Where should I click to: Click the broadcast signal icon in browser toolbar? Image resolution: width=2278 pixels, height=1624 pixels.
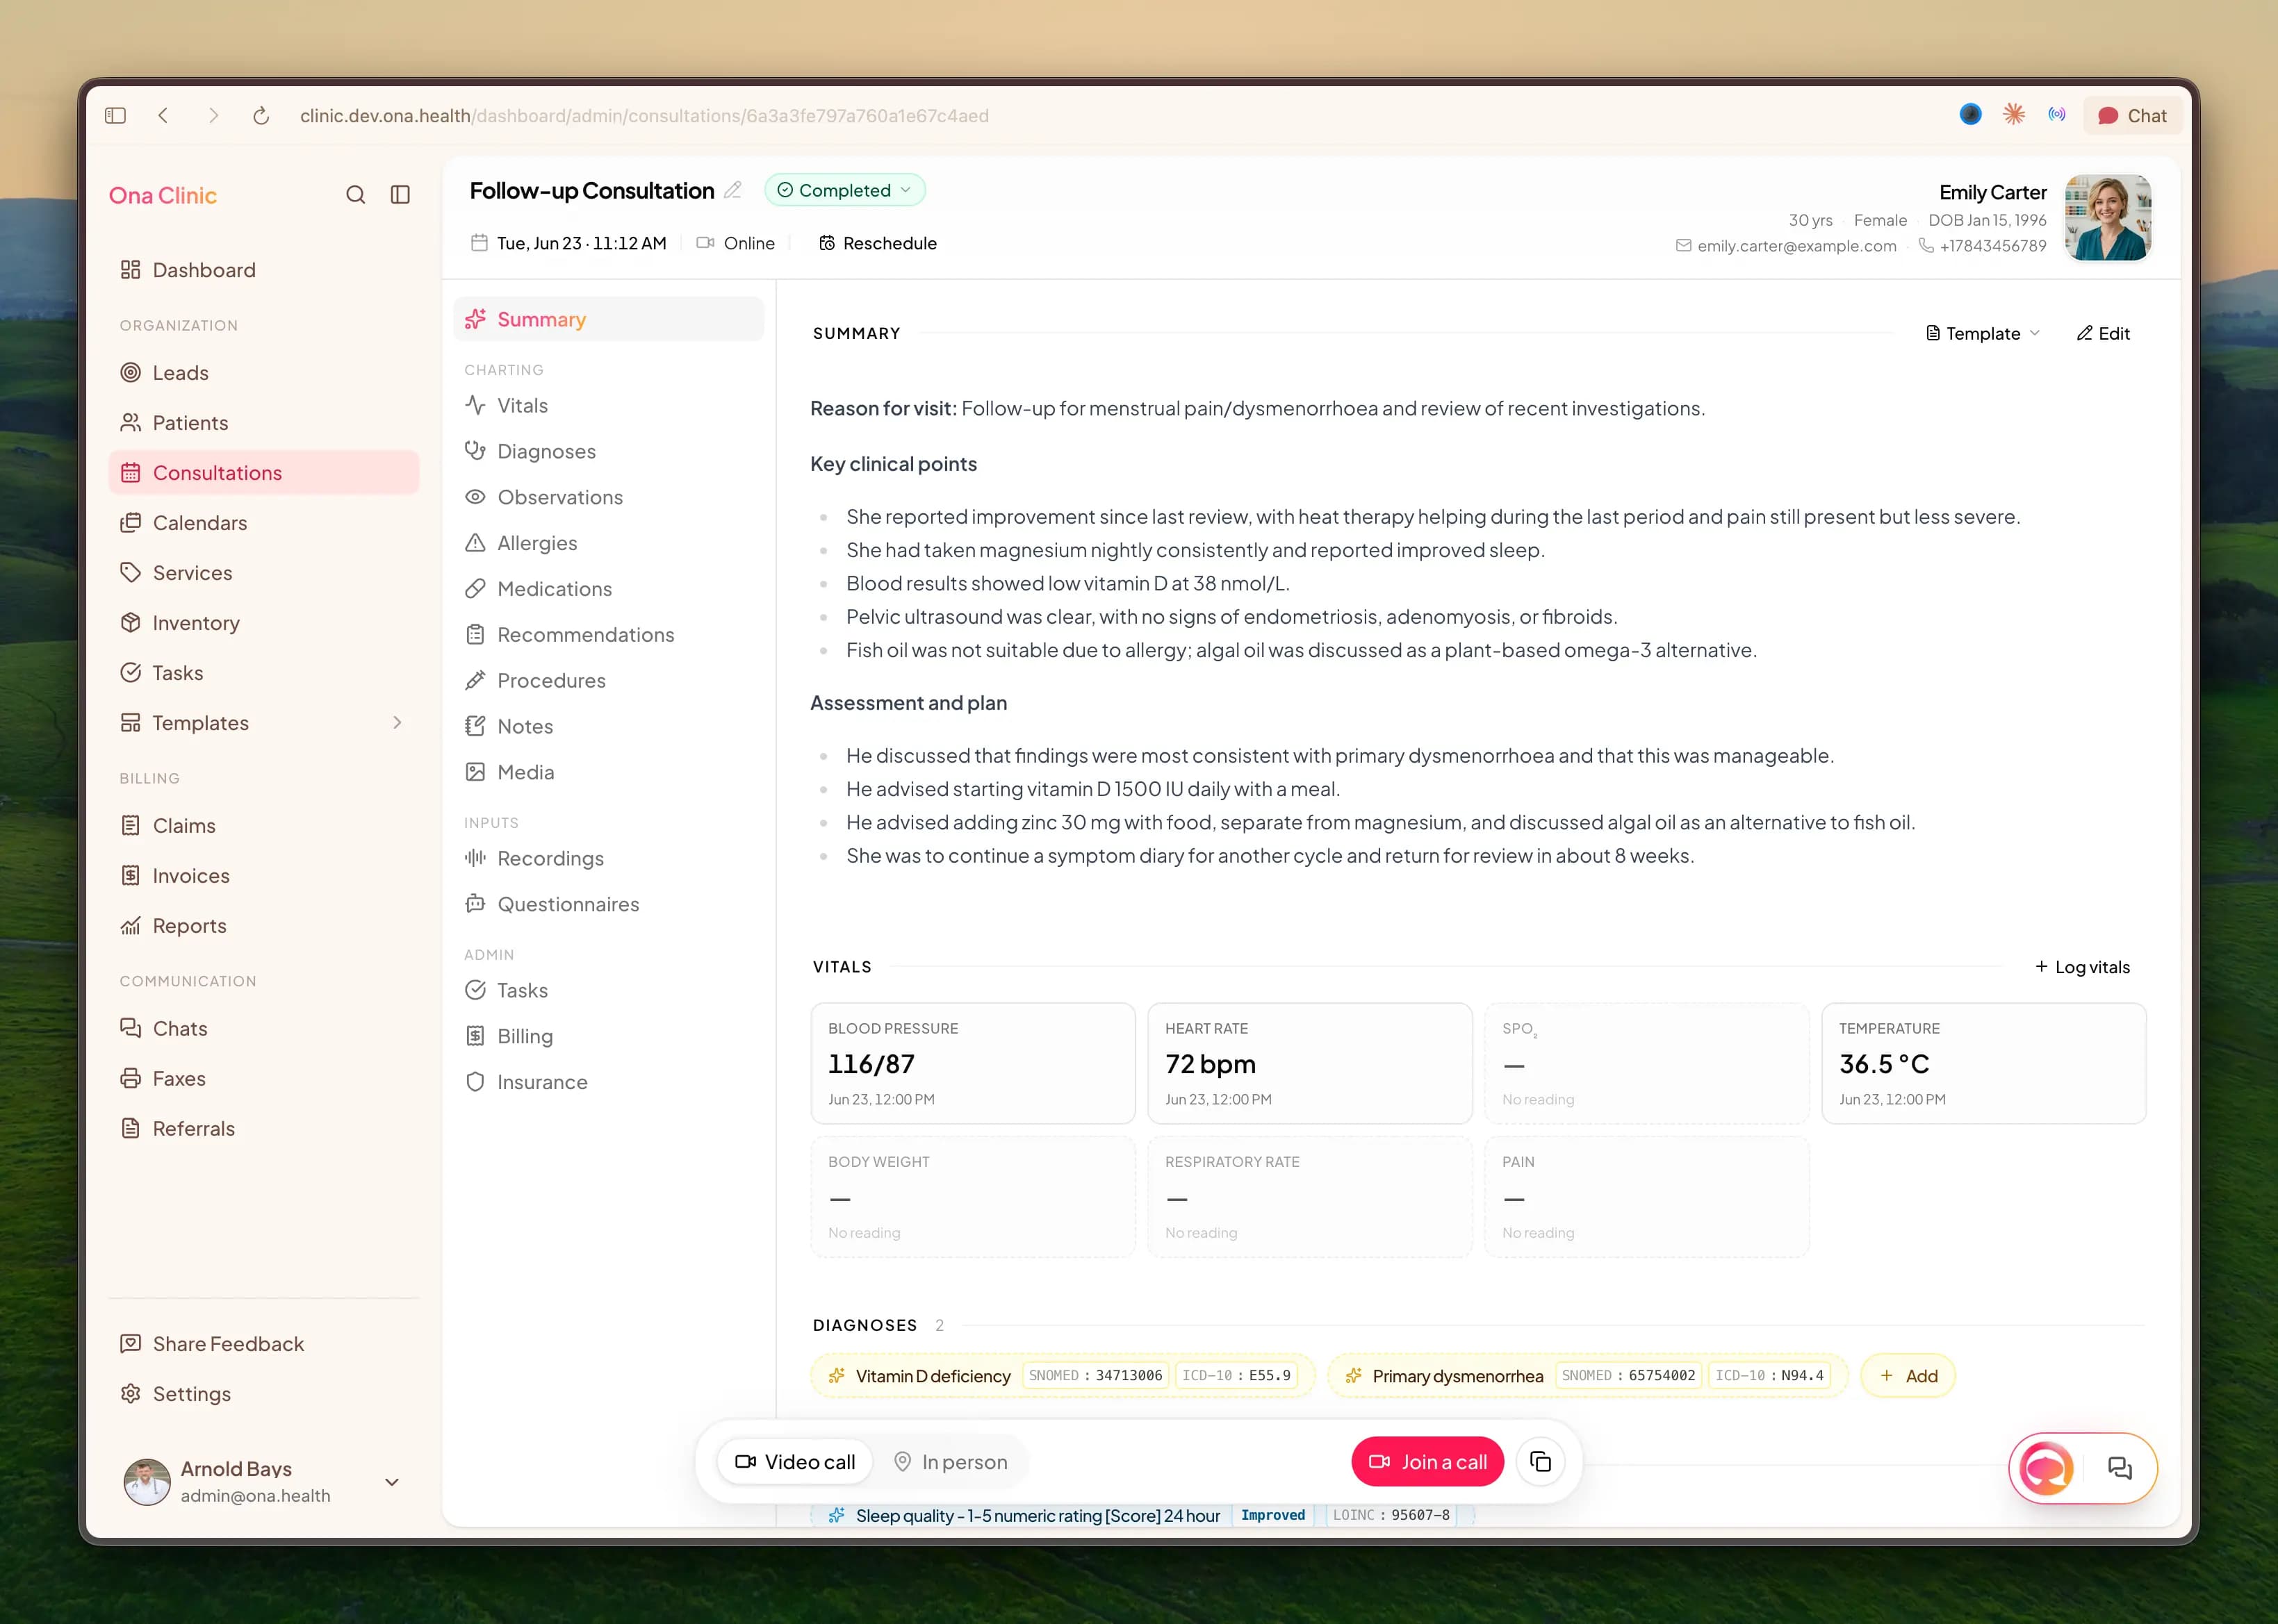tap(2057, 115)
